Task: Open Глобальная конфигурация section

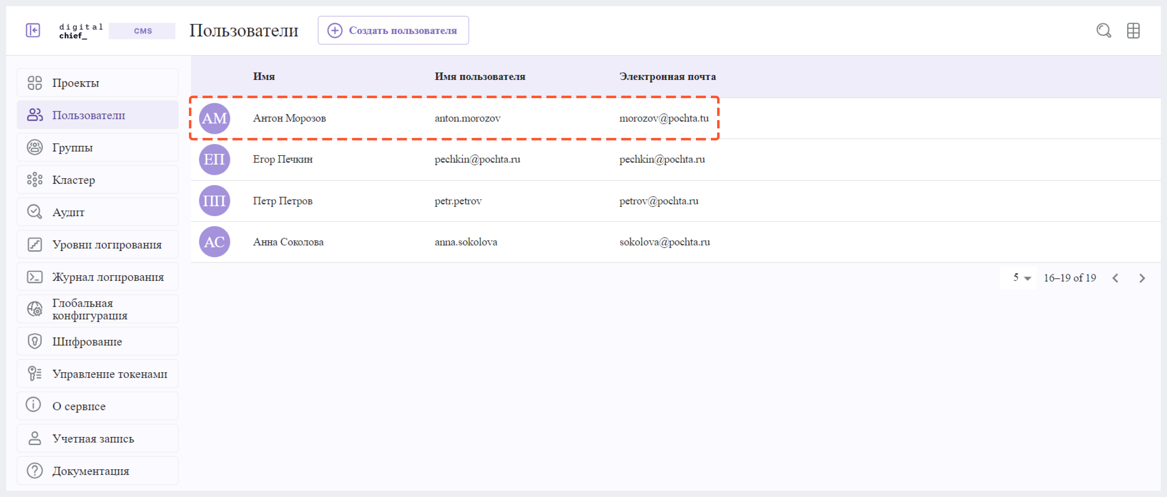Action: tap(97, 309)
